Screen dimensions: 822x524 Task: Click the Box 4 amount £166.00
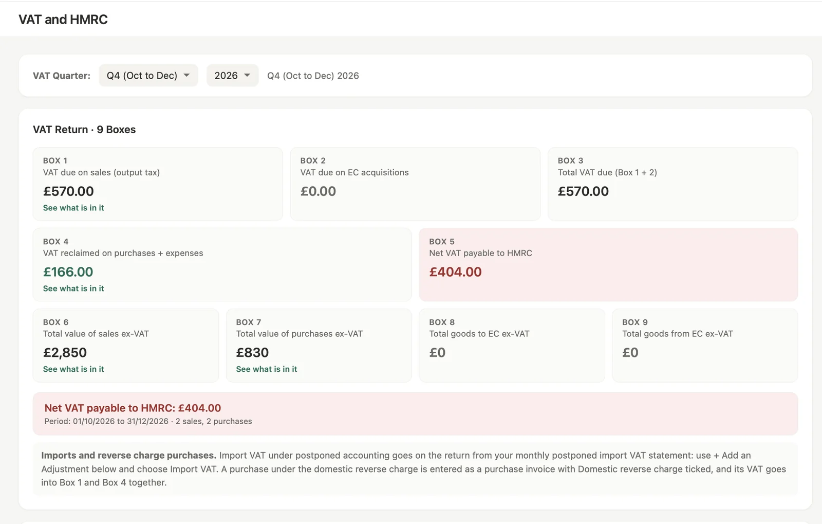point(68,272)
